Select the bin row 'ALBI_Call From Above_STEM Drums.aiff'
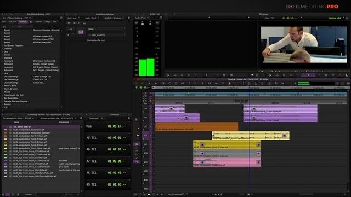Image resolution: width=351 pixels, height=197 pixels. [x=31, y=154]
